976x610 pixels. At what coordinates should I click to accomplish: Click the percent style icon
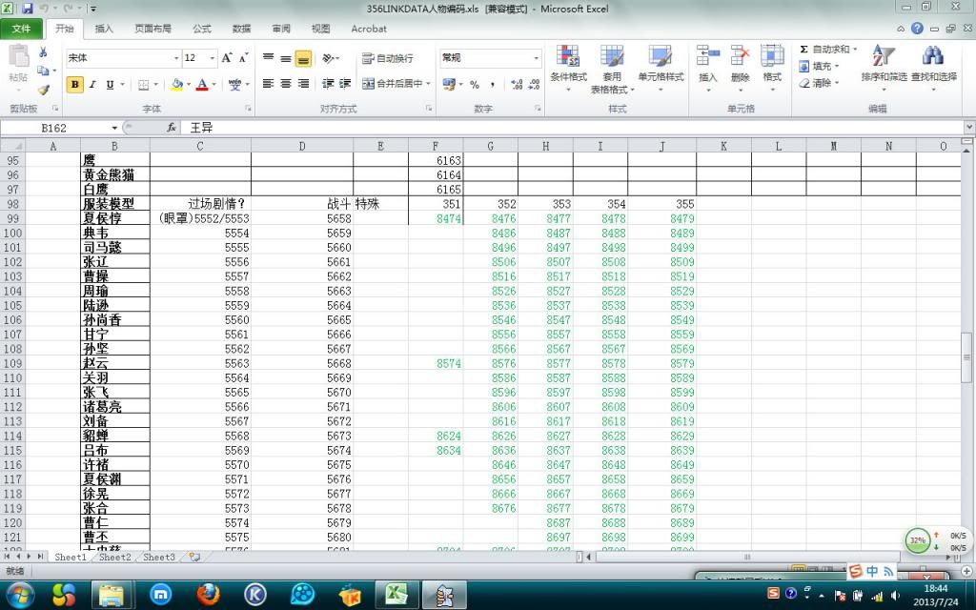pos(475,85)
